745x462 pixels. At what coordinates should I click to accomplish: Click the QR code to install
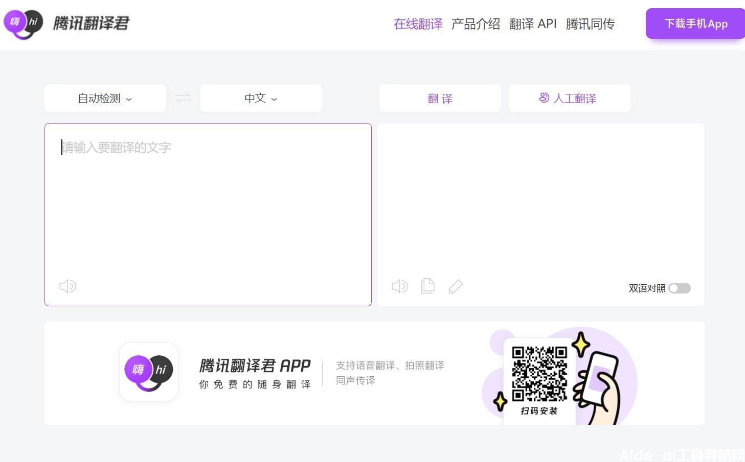click(x=539, y=374)
